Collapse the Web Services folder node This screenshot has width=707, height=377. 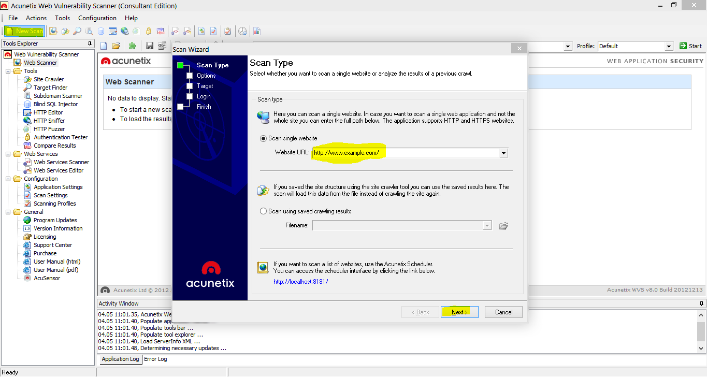click(x=8, y=154)
